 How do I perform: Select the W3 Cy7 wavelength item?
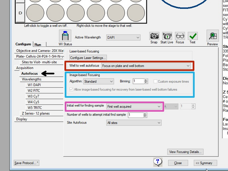45,96
